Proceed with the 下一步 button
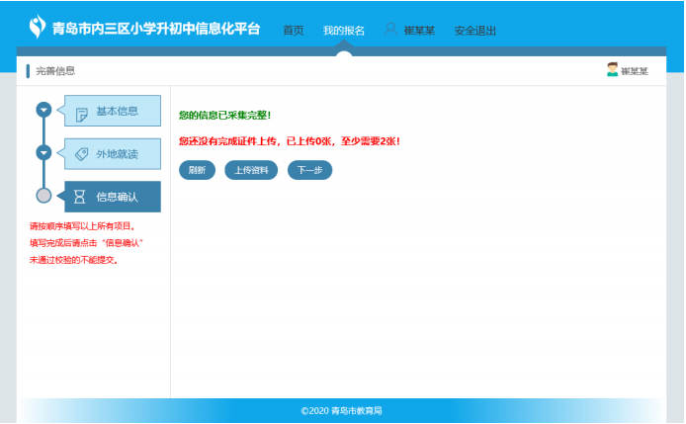Viewport: 686px width, 424px height. (x=309, y=170)
